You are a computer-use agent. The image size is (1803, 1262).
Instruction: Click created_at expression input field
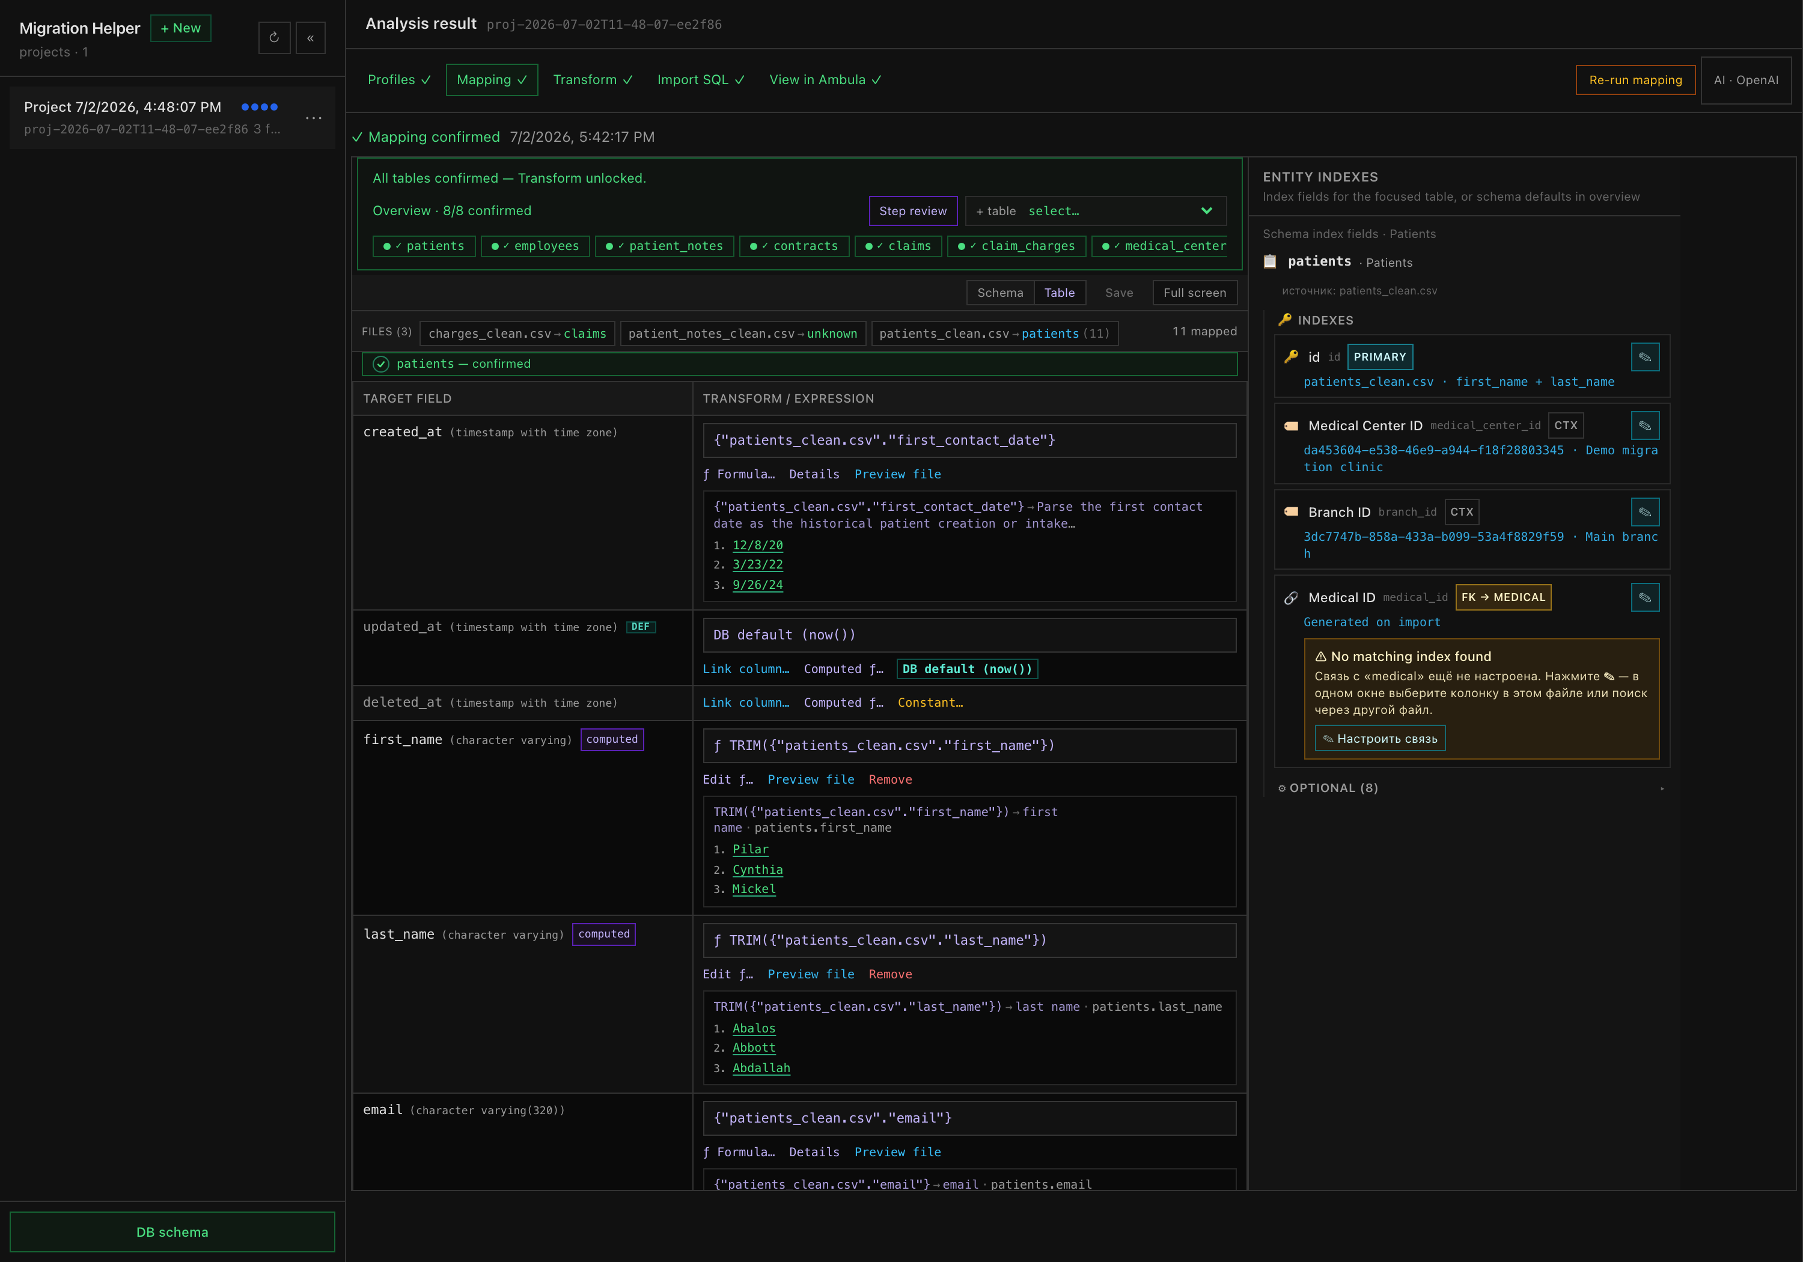969,440
